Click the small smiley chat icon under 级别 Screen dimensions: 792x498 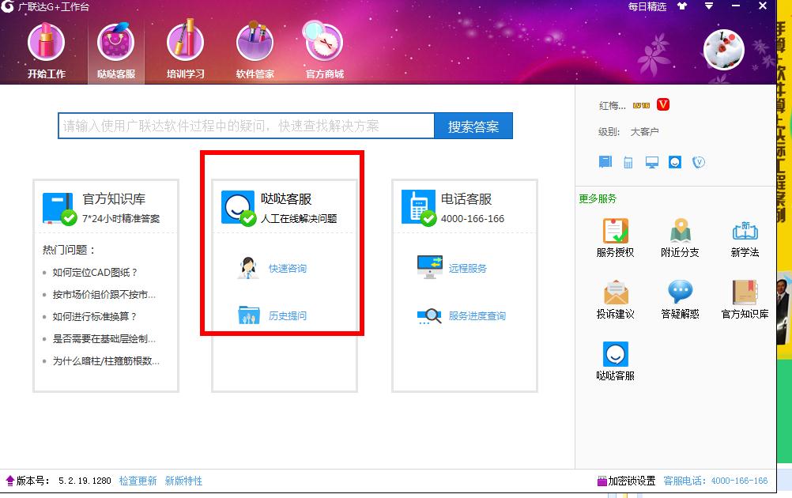coord(675,161)
